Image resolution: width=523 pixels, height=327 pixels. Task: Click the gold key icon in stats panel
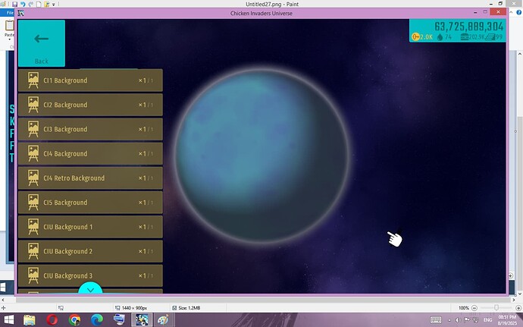[415, 36]
